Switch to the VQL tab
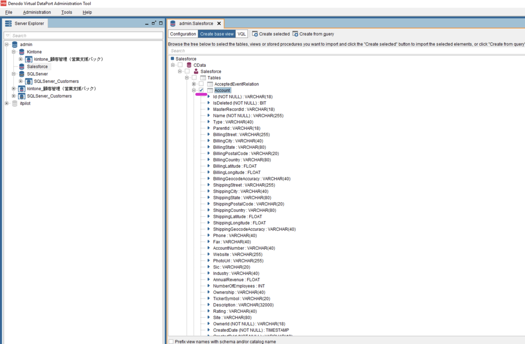The image size is (525, 344). click(242, 34)
